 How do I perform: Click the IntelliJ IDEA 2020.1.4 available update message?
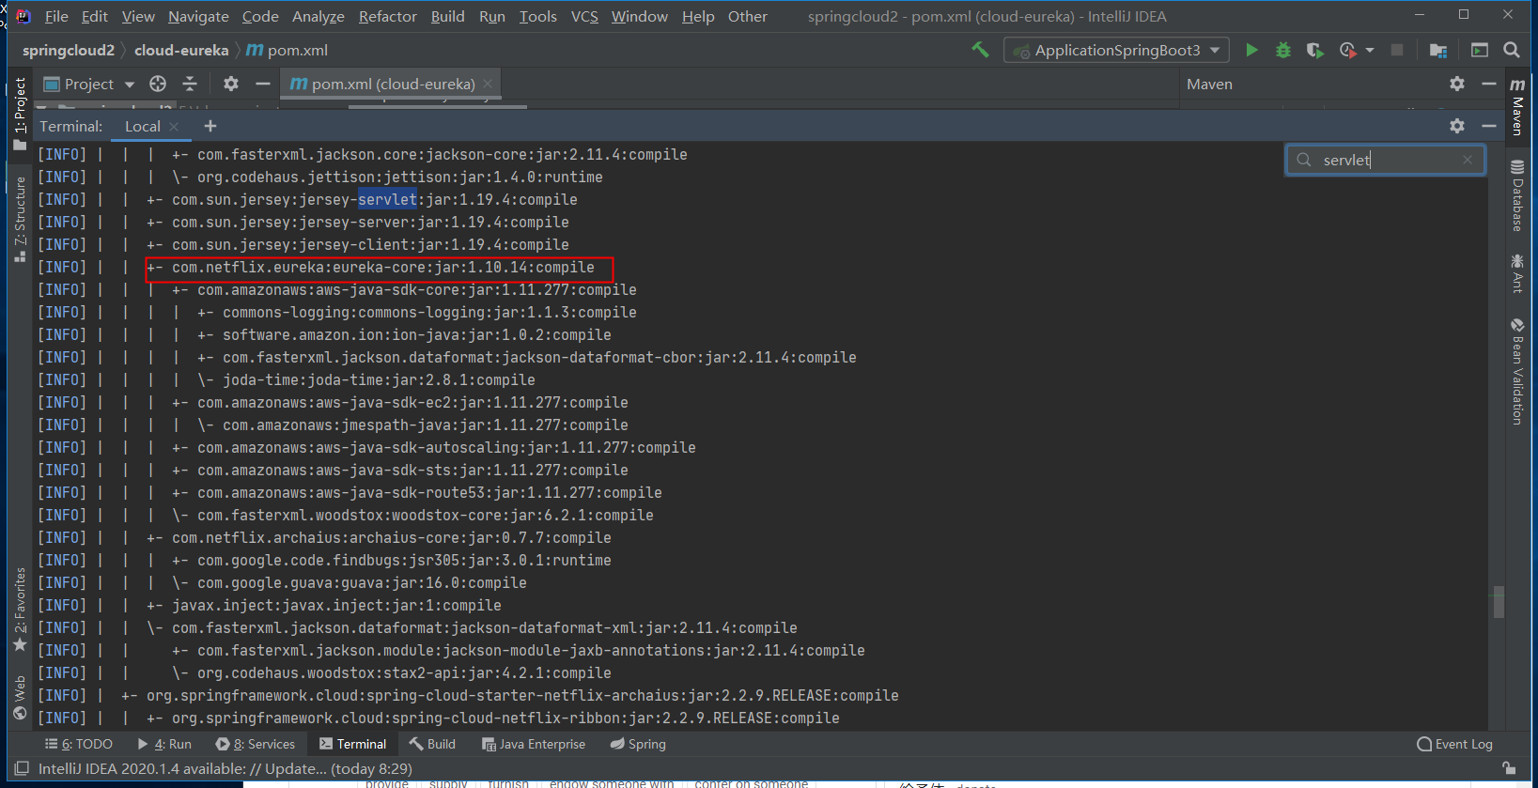[225, 768]
